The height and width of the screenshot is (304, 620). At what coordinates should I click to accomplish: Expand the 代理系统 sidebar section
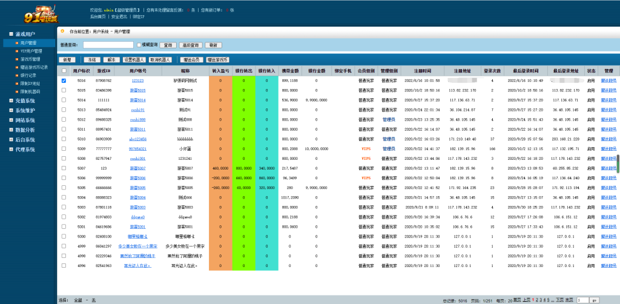coord(11,150)
